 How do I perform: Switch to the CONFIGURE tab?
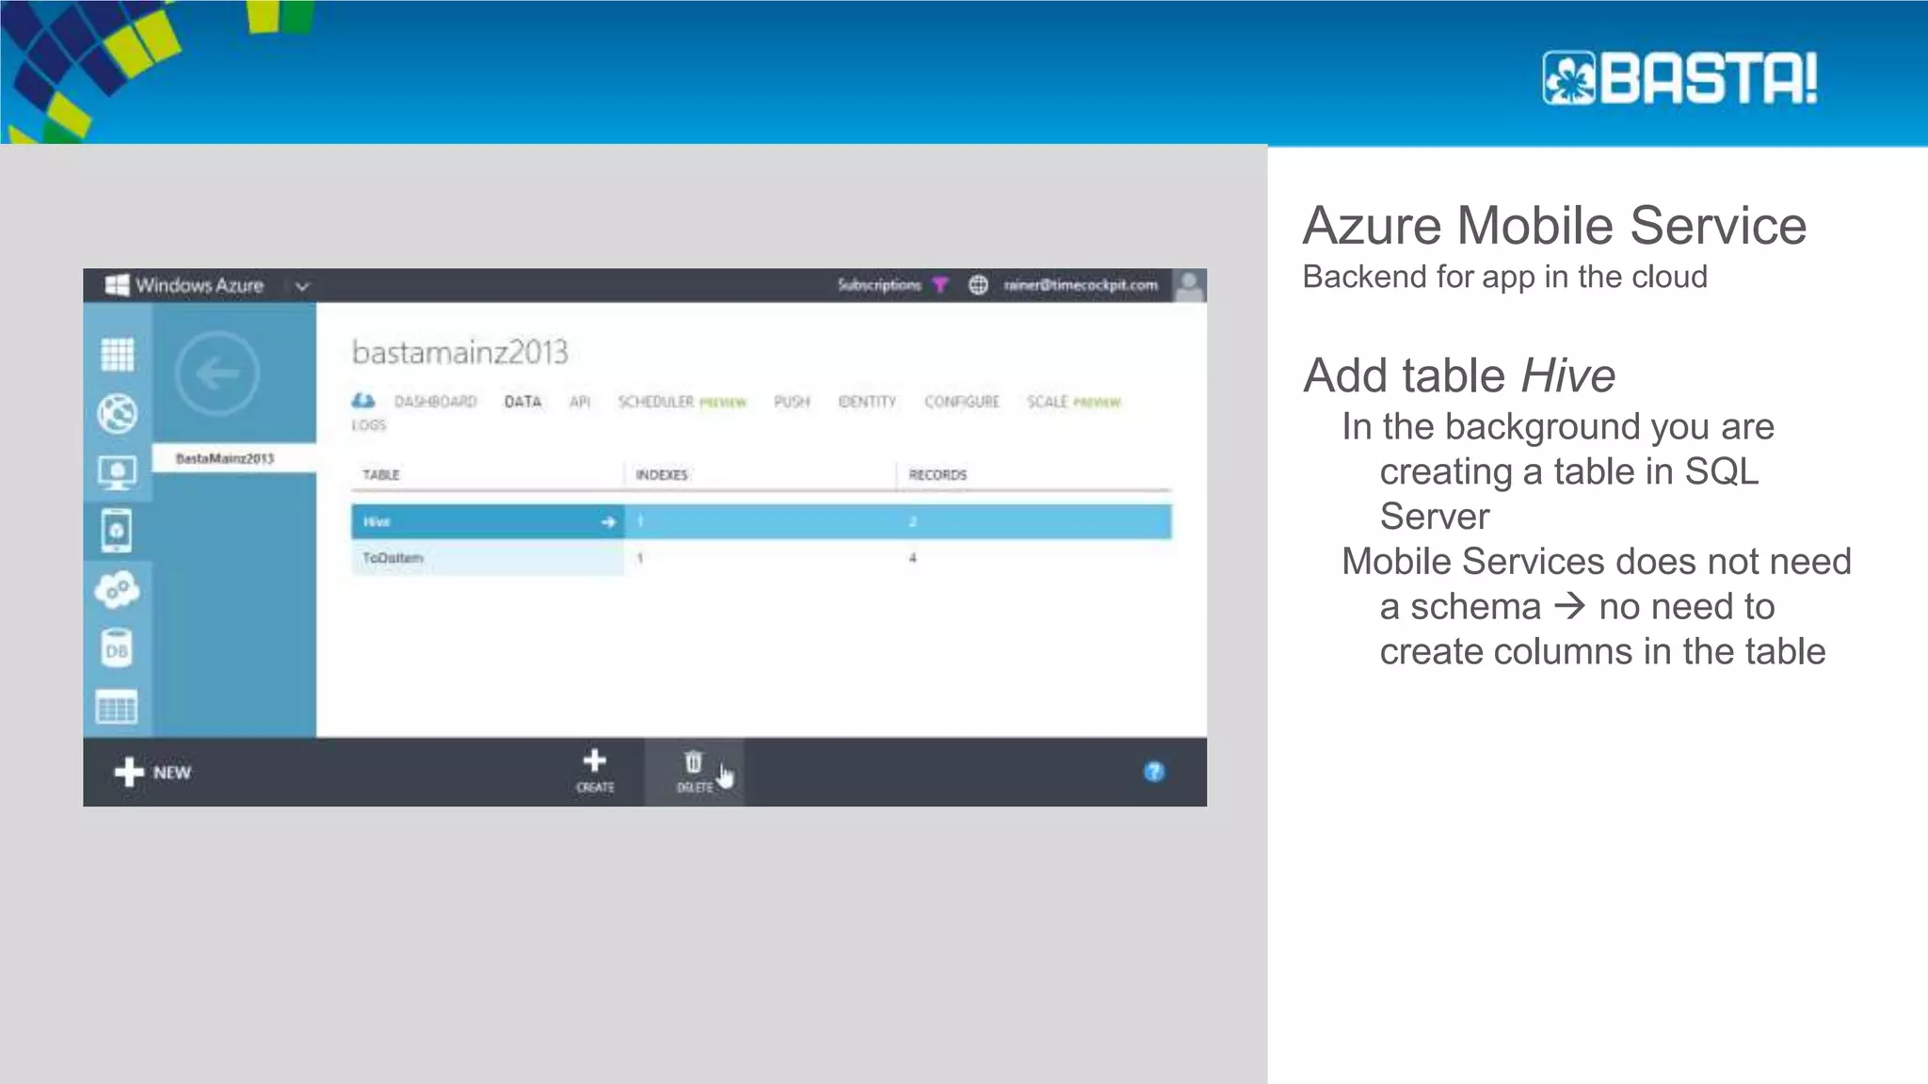pyautogui.click(x=961, y=402)
